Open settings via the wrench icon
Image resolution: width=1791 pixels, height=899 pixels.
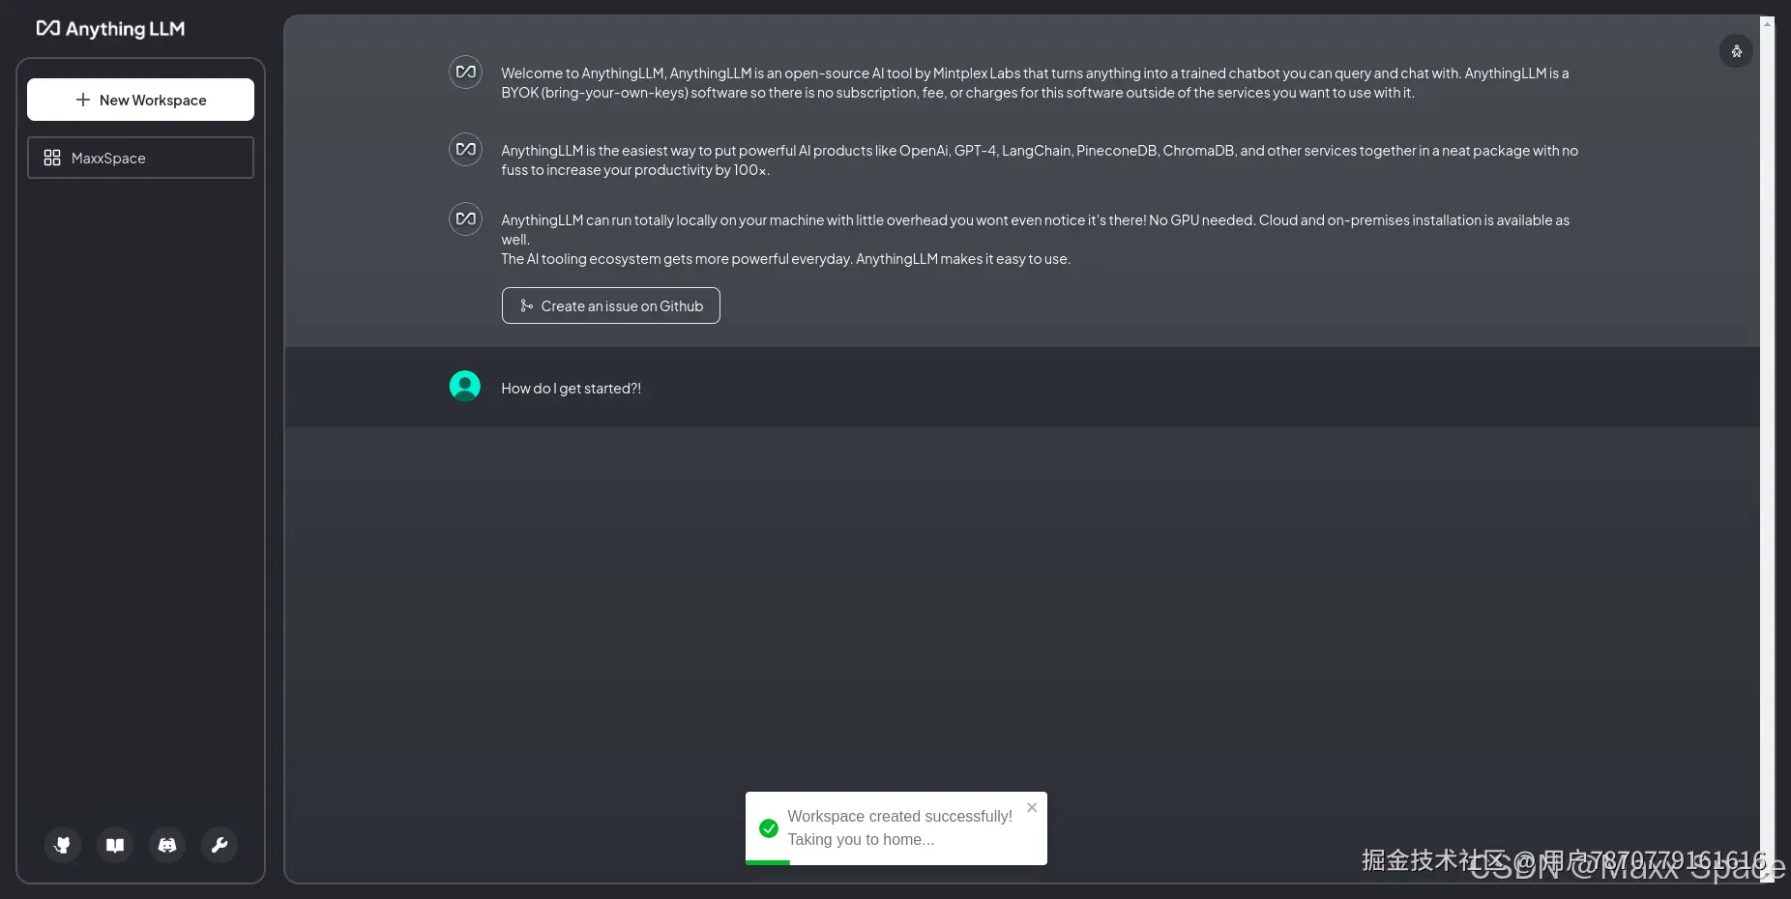click(x=220, y=845)
